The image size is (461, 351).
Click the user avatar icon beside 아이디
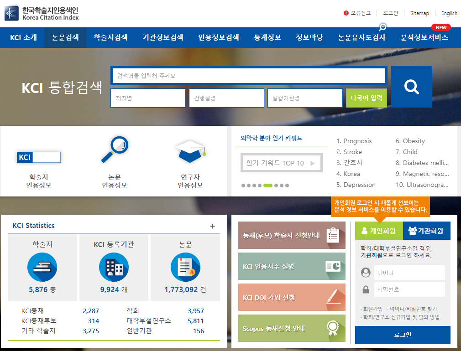[366, 273]
